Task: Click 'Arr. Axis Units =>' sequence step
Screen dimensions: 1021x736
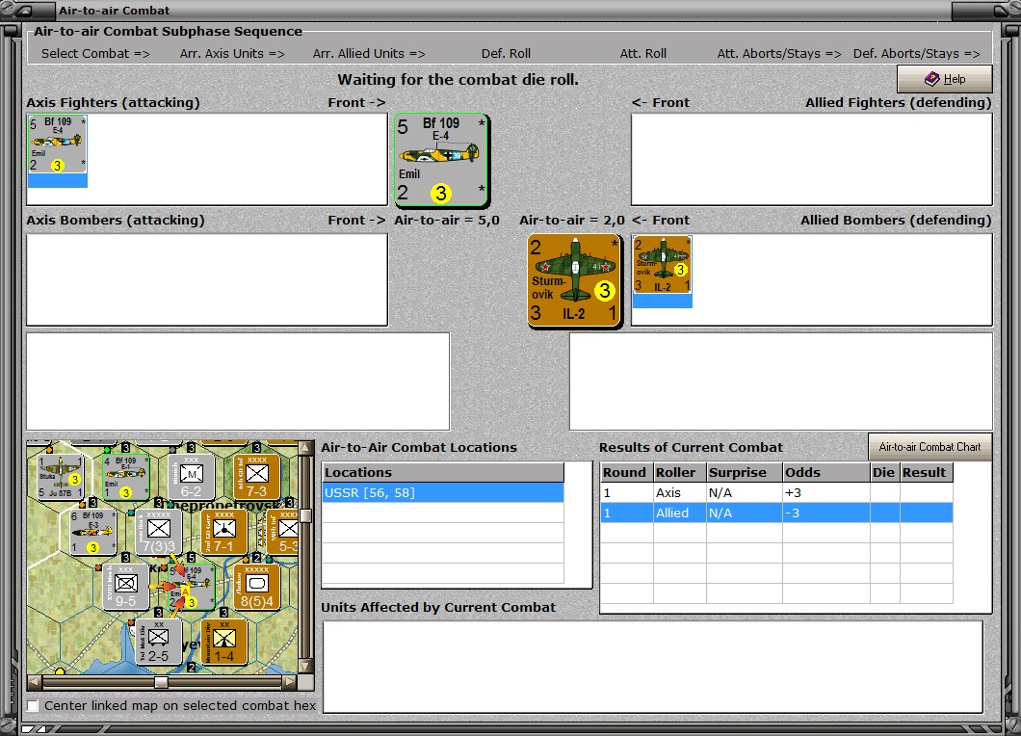Action: (232, 53)
